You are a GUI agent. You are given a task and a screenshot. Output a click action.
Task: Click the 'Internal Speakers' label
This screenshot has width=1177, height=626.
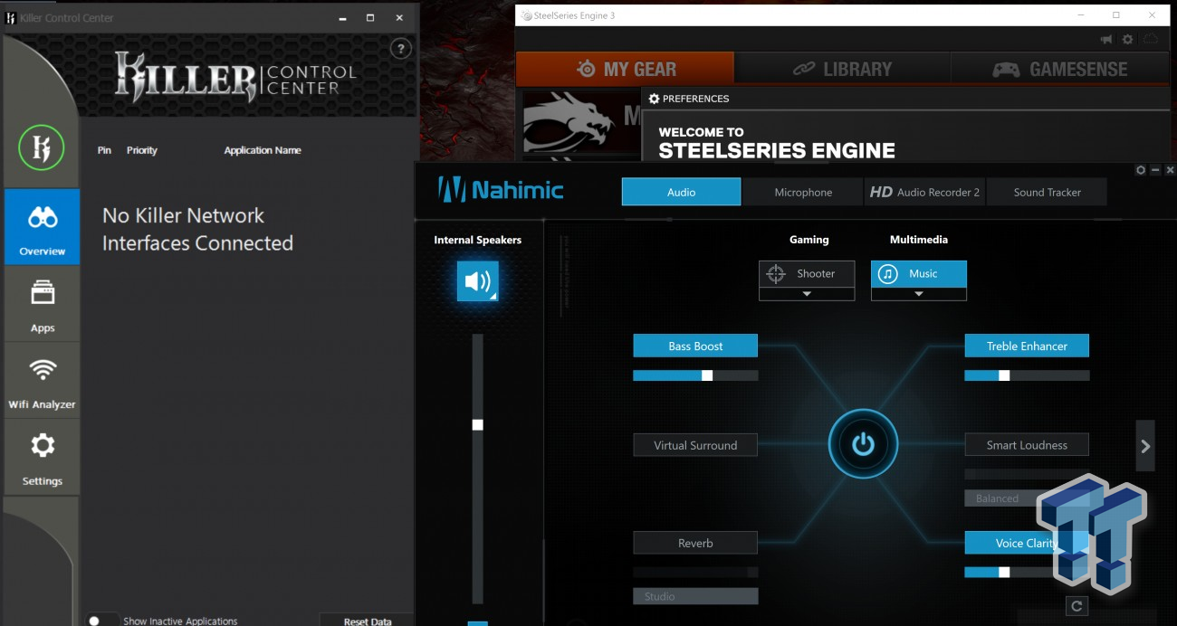pyautogui.click(x=477, y=240)
